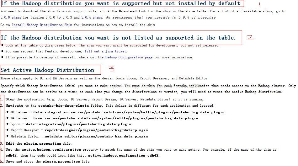Follow the 'Install Hadoop Distribution Shim' link
The height and width of the screenshot is (166, 298).
click(x=42, y=25)
